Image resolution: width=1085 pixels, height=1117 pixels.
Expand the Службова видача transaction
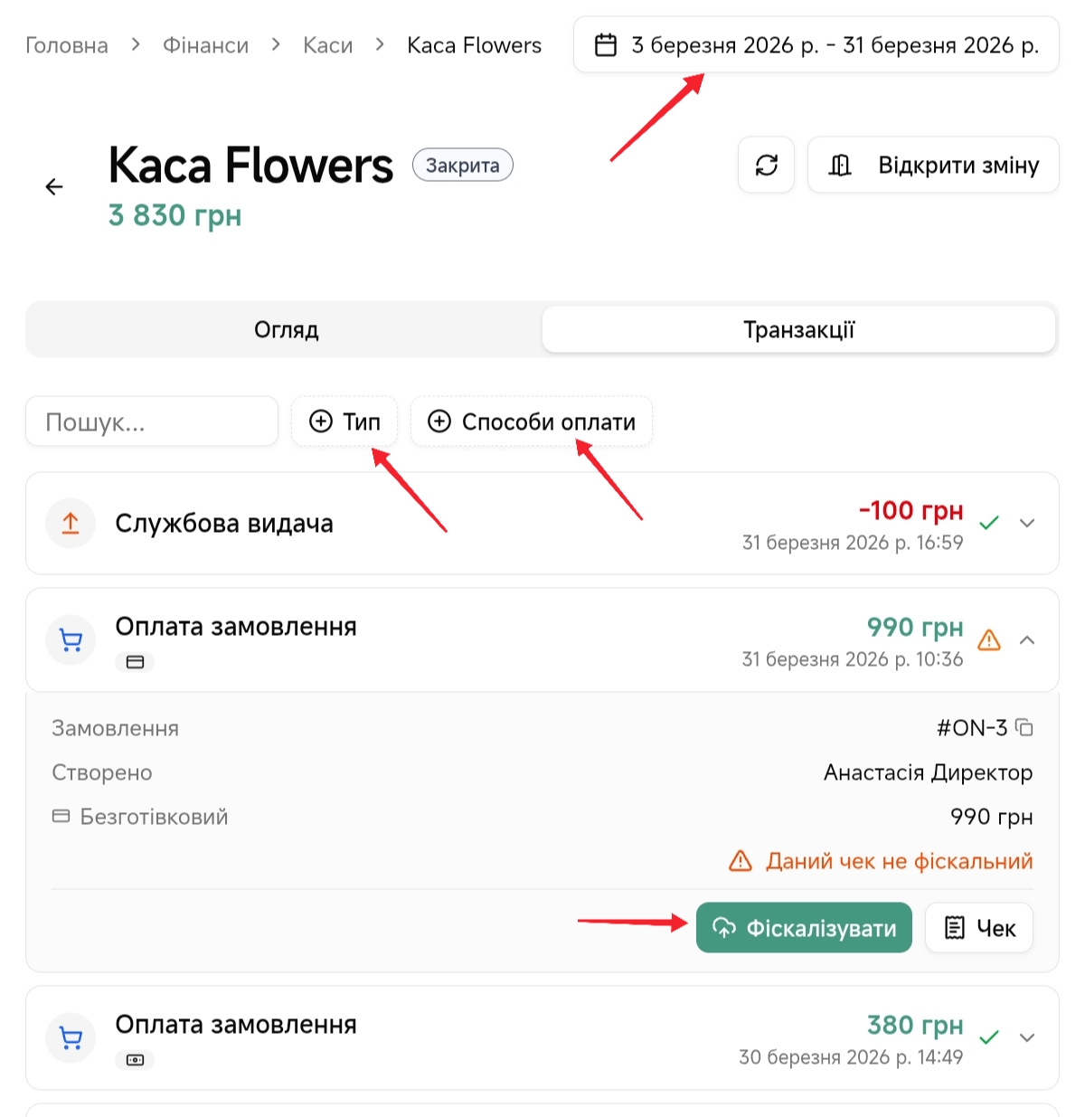[1027, 524]
